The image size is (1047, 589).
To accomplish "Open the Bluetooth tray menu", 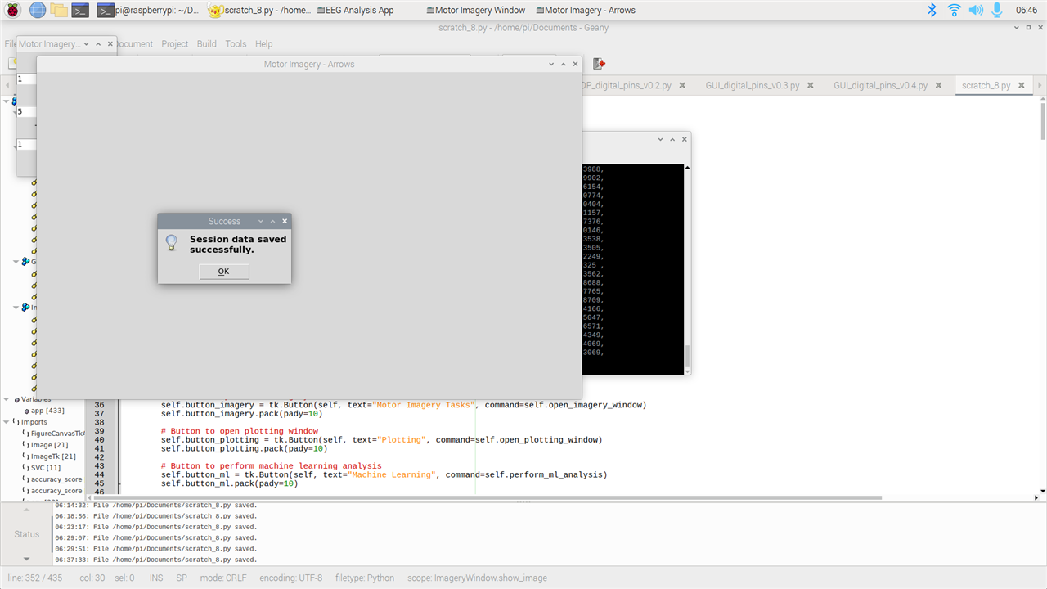I will (932, 10).
